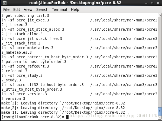Click the man3 path on the pcre_jit_exec.3 line
162x121 pixels.
click(124, 20)
